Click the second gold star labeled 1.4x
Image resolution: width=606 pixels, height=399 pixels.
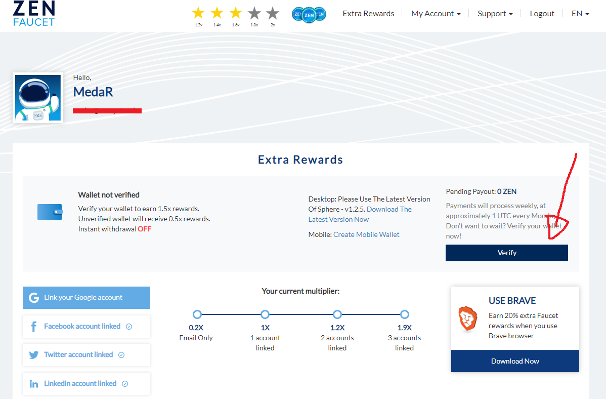click(217, 13)
